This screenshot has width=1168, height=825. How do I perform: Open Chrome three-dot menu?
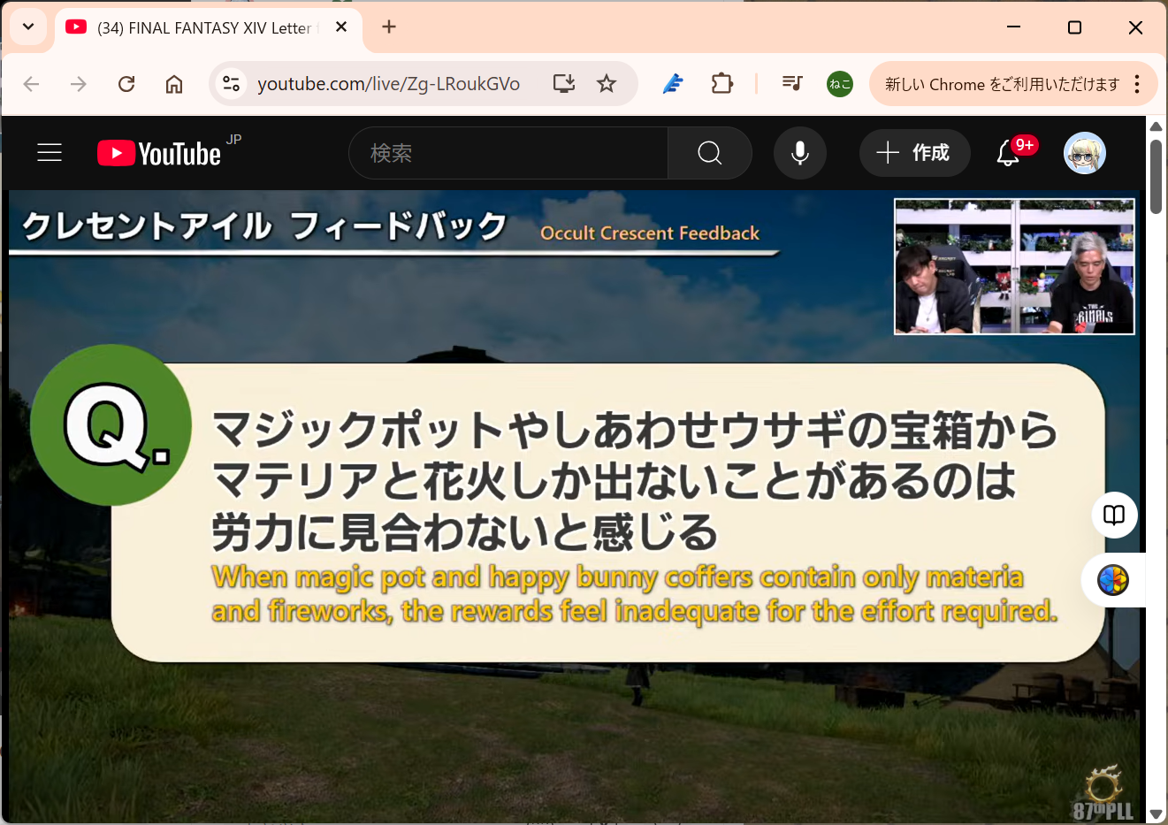pyautogui.click(x=1138, y=84)
